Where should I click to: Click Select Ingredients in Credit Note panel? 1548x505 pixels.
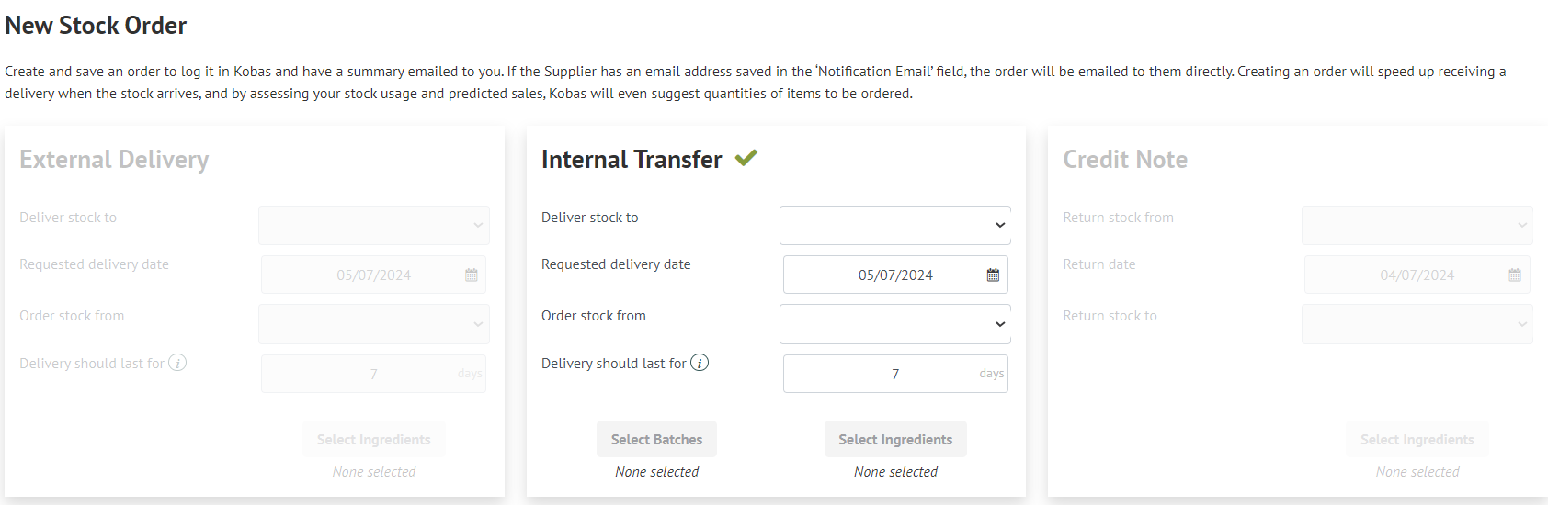(x=1417, y=440)
